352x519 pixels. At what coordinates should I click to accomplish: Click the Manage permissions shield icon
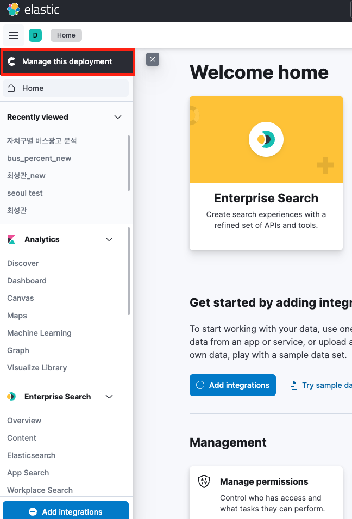[x=204, y=481]
